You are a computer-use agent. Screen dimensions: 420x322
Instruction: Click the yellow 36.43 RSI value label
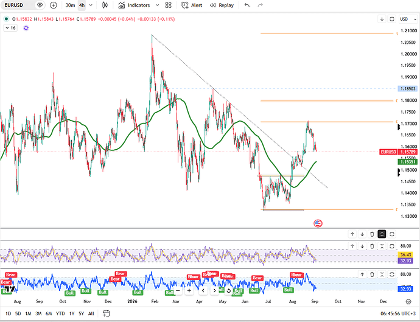pos(405,255)
